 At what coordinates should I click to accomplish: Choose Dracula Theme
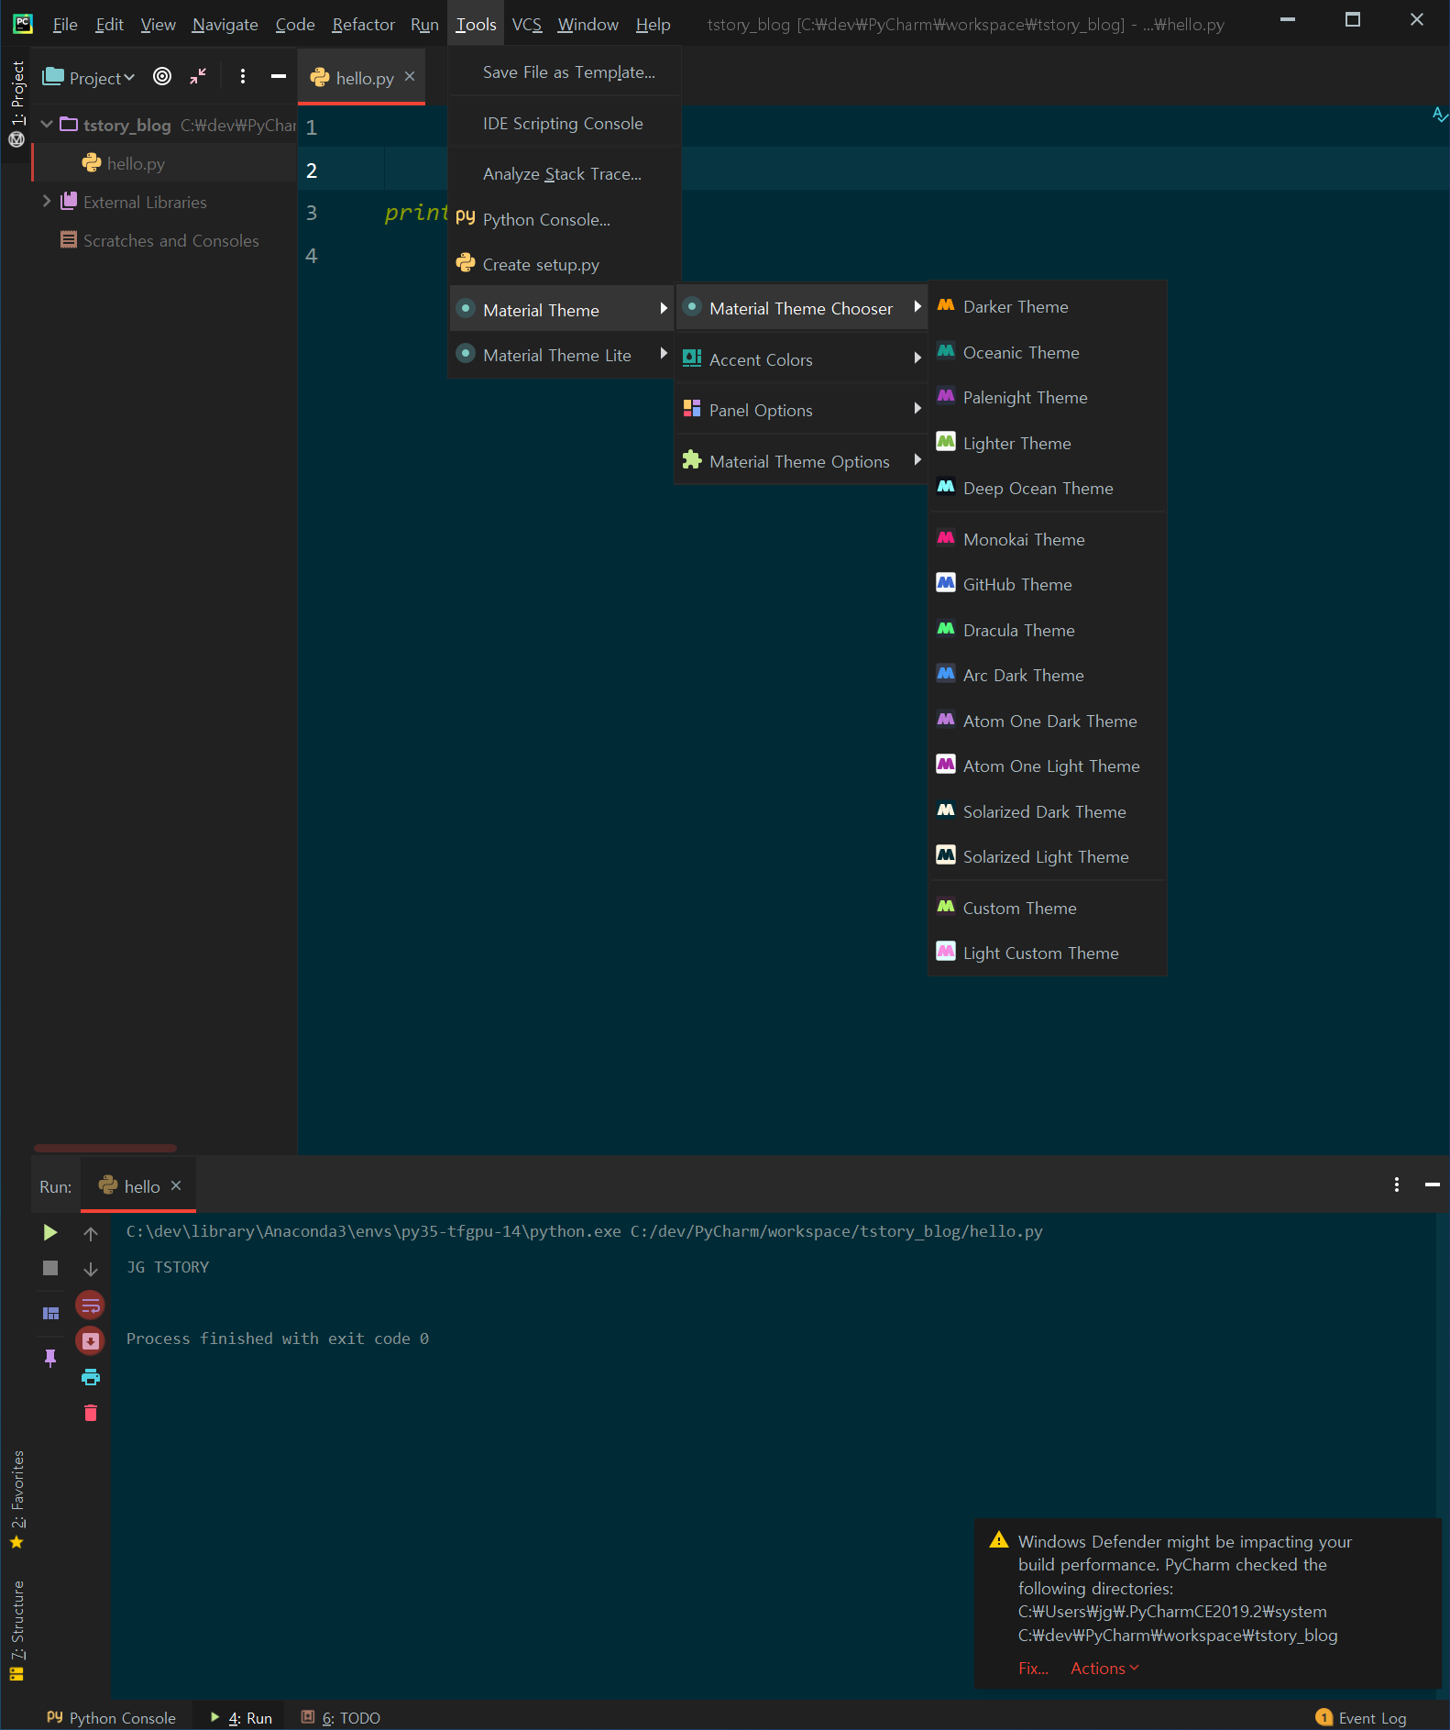click(1047, 631)
